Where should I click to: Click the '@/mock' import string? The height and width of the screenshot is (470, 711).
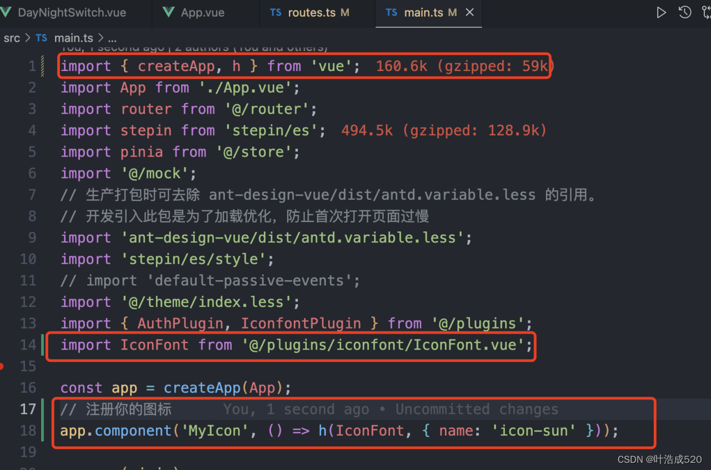[156, 174]
